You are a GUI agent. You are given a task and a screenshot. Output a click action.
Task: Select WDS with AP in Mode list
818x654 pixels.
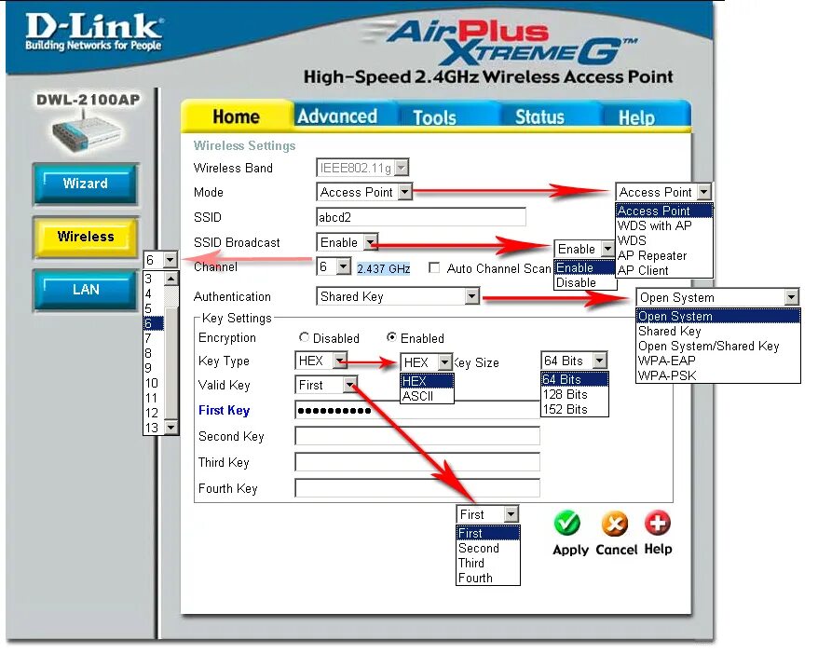click(663, 225)
